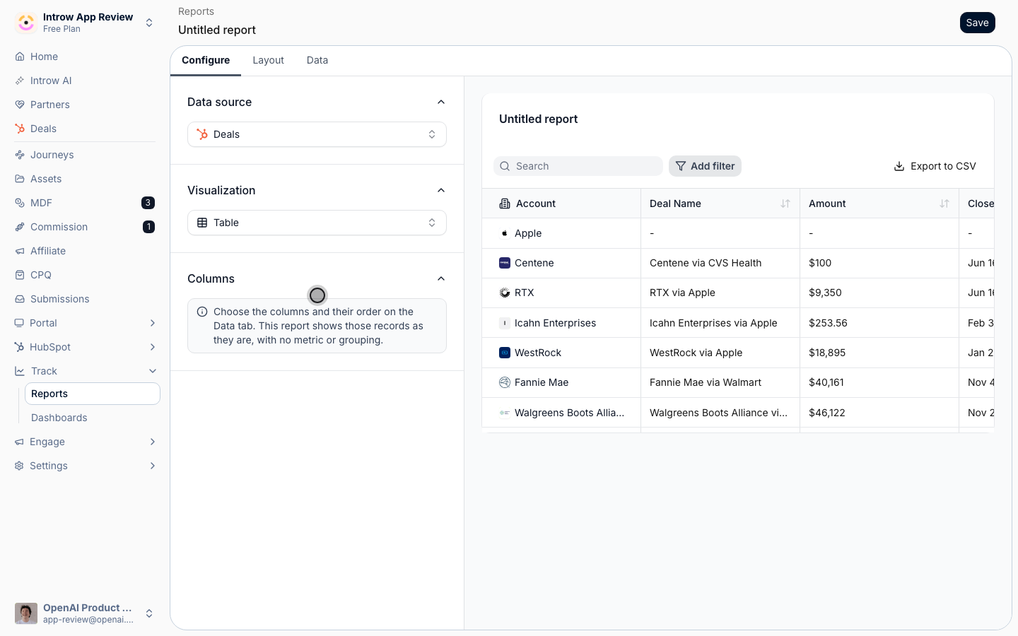Open the Commission sidebar icon

(x=20, y=227)
